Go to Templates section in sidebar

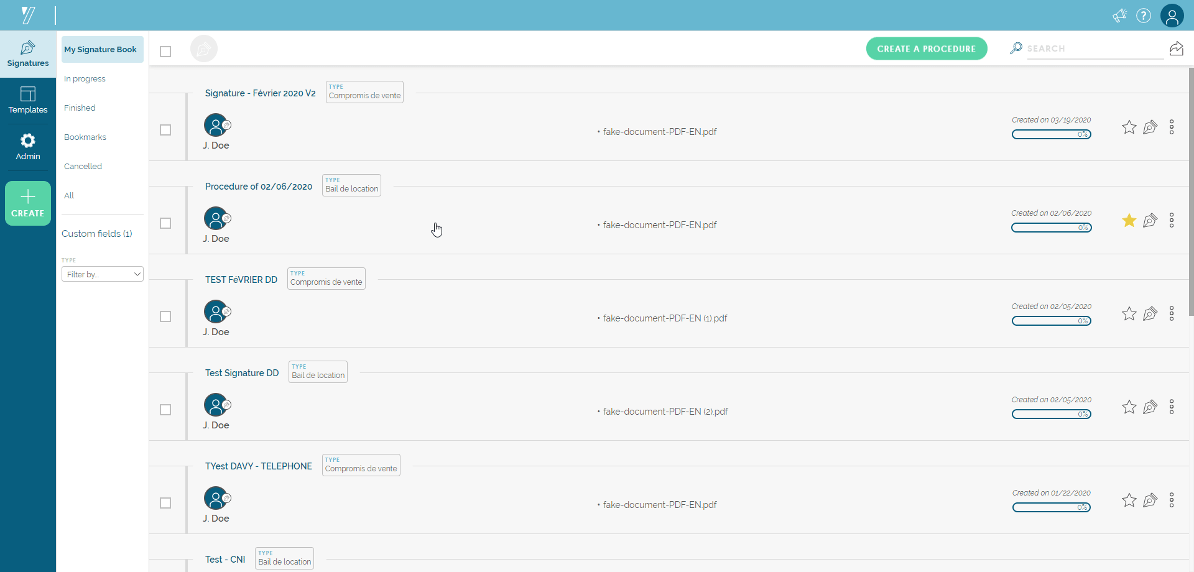(28, 101)
